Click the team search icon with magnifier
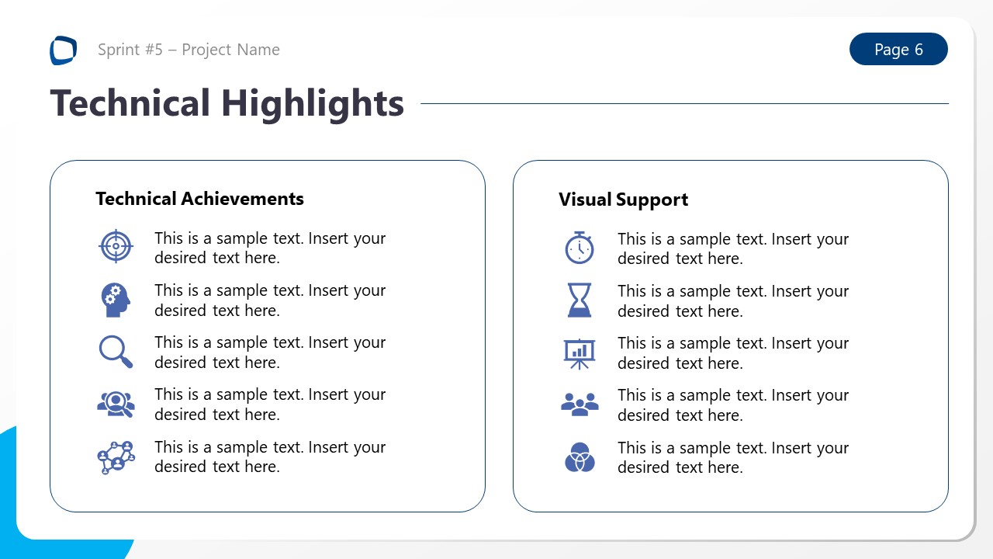Image resolution: width=993 pixels, height=559 pixels. point(115,404)
